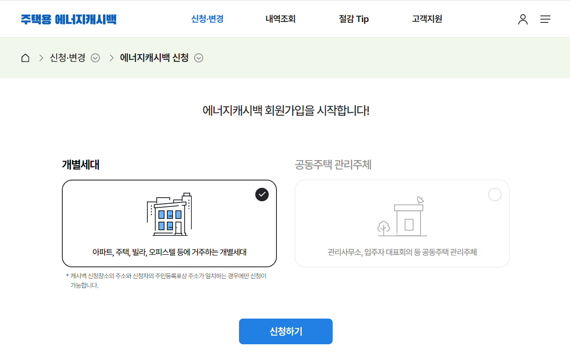Viewport: 570px width, 352px height.
Task: Open the 내역조회 menu
Action: 281,19
